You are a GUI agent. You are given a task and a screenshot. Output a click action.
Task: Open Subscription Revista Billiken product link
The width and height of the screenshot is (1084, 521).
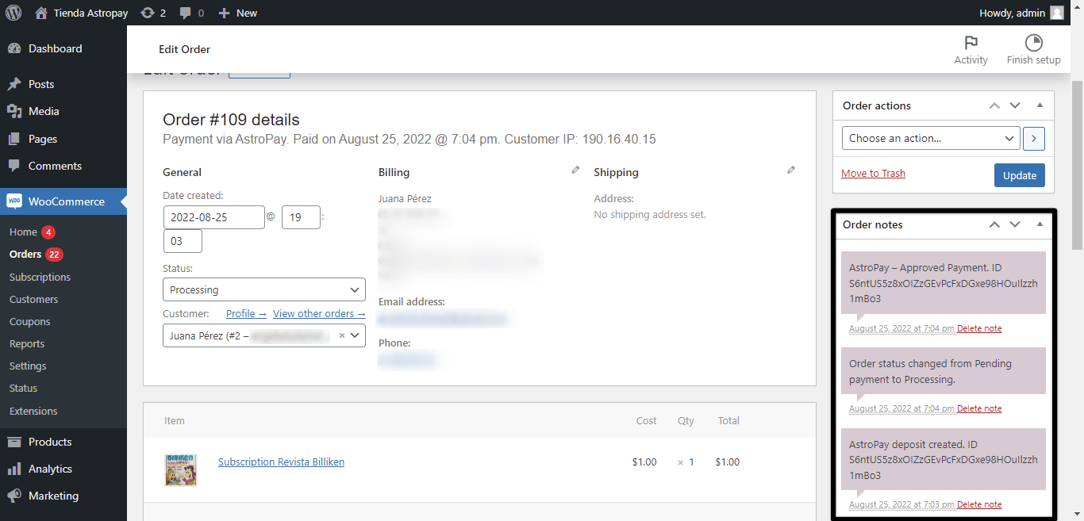coord(281,462)
